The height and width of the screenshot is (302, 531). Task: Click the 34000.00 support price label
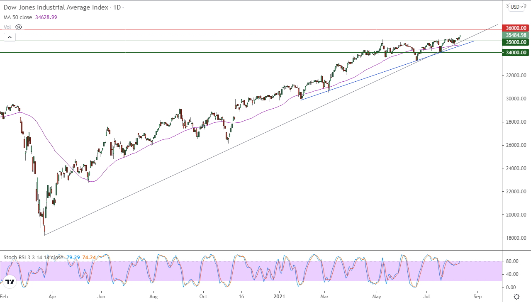pos(516,52)
